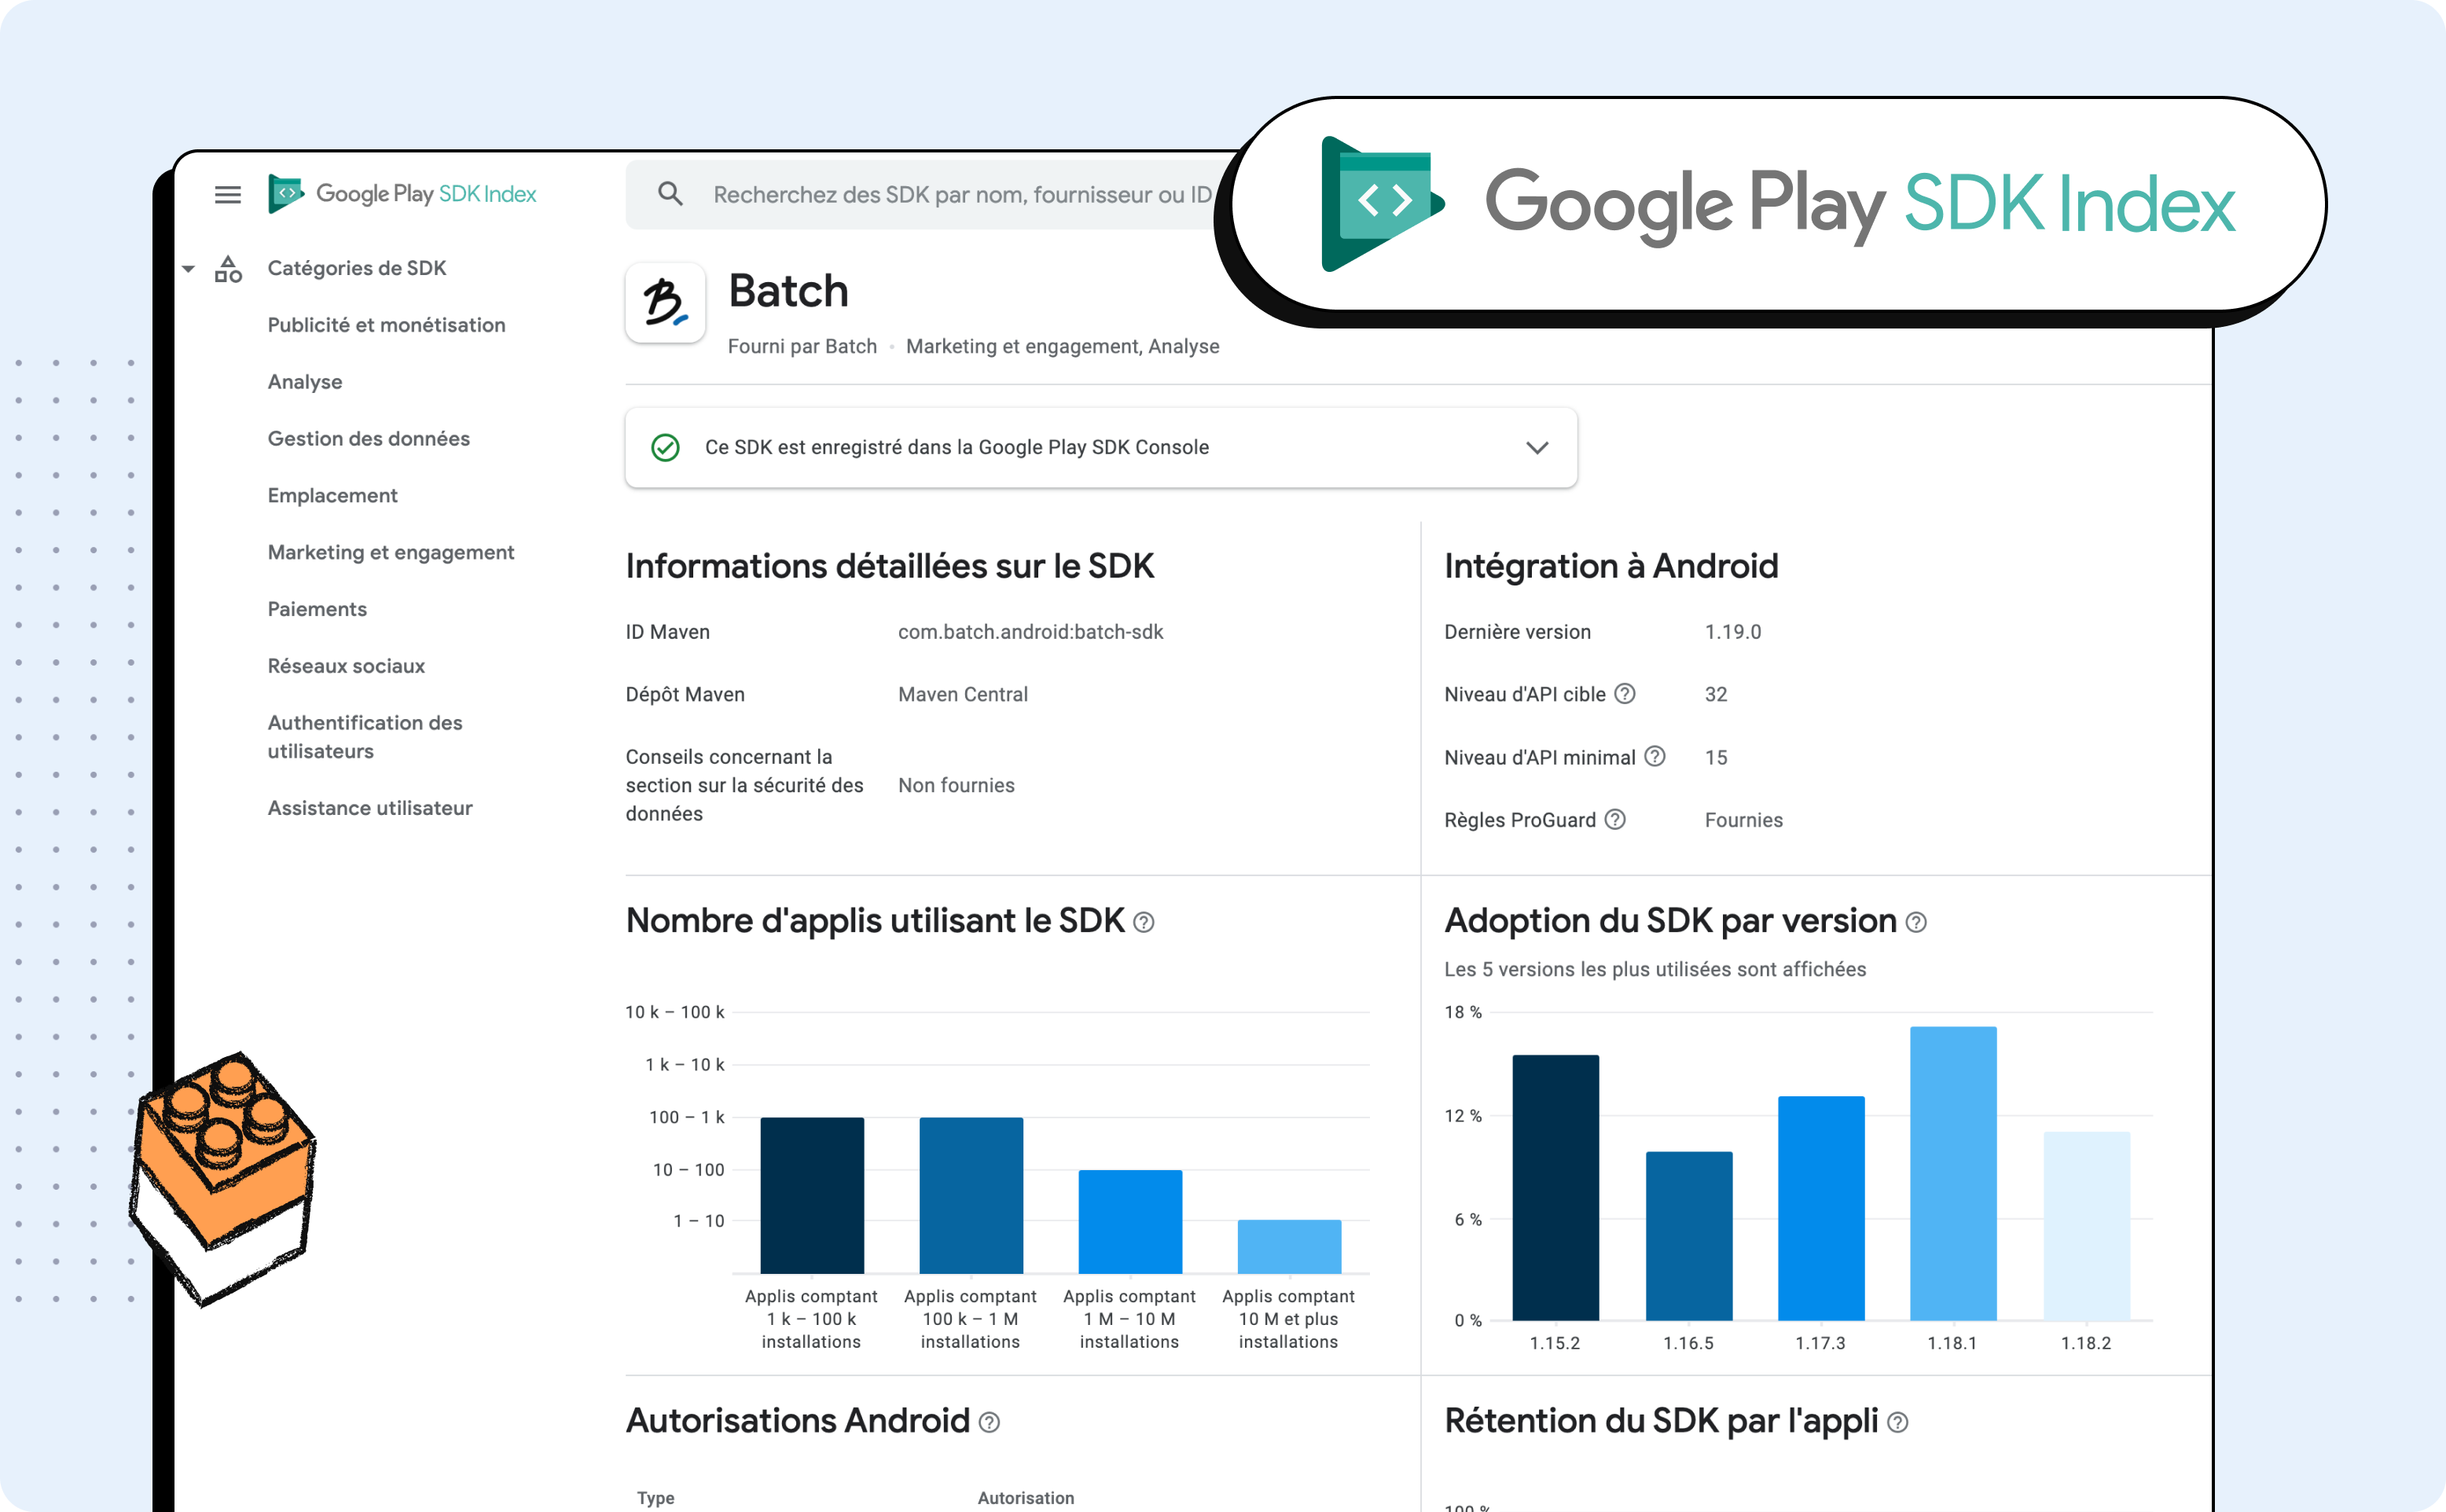Click the green registered checkmark icon
Viewport: 2446px width, 1512px height.
point(665,447)
